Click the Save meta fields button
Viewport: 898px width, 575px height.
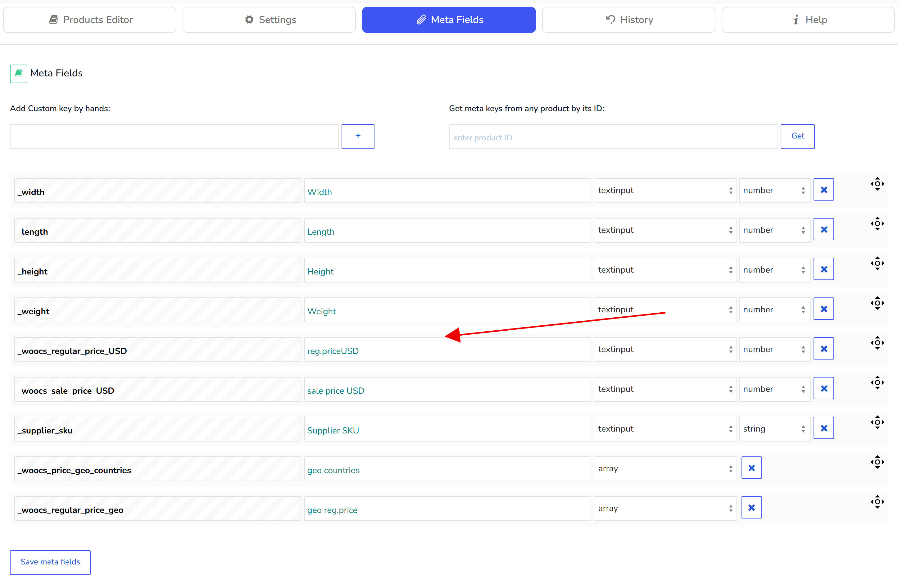[50, 562]
